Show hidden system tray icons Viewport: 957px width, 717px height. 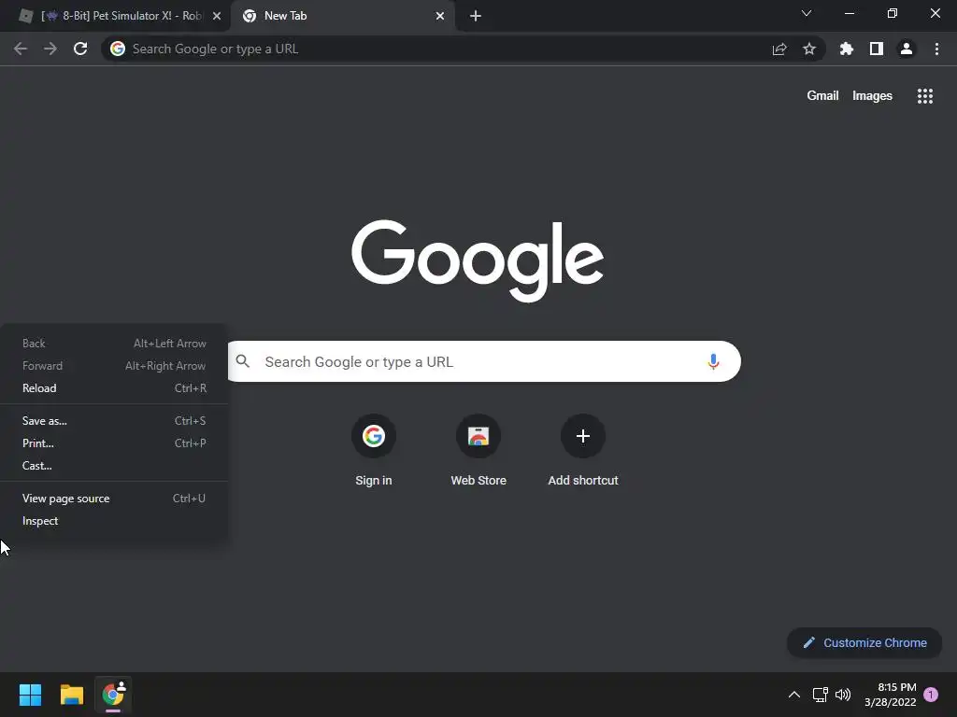(794, 695)
